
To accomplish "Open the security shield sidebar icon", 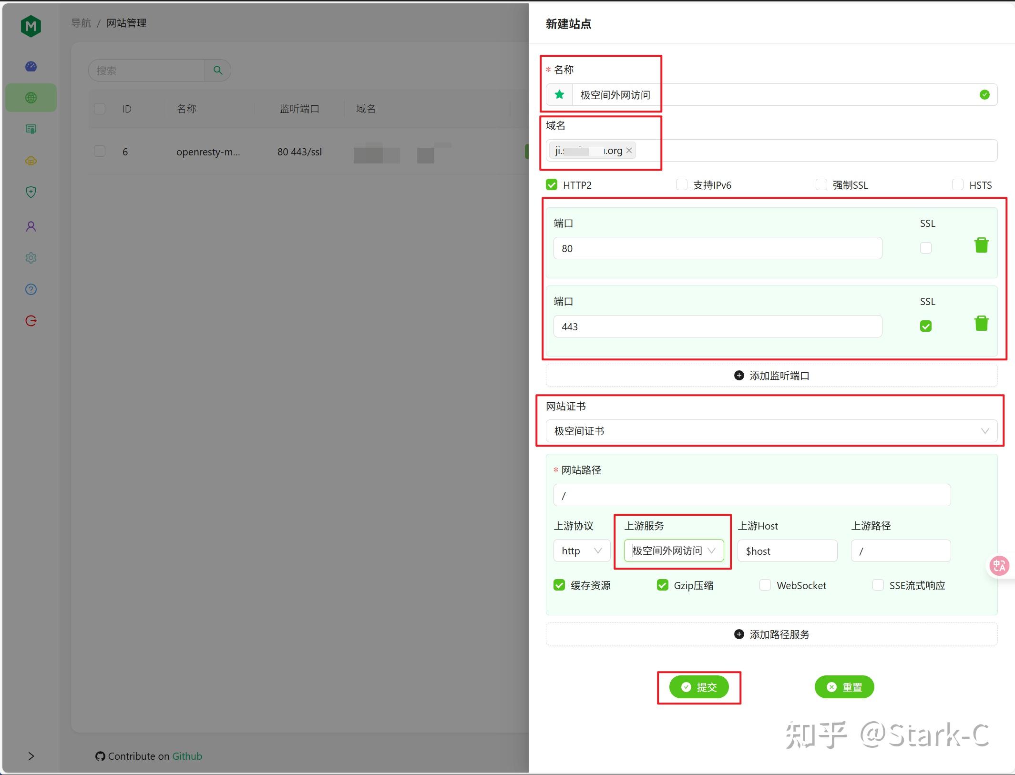I will tap(31, 192).
